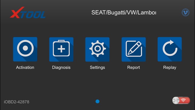
Task: Click the iOBD2-42878 device ID
Action: coord(17,102)
